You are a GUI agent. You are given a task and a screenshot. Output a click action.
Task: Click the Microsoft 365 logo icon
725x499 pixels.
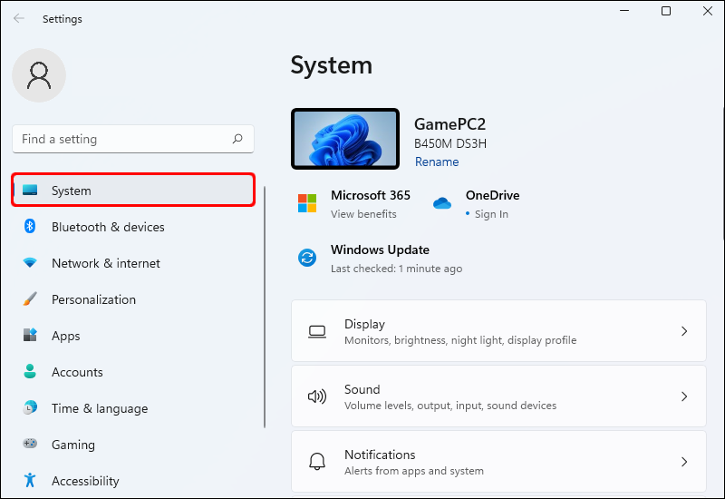307,203
